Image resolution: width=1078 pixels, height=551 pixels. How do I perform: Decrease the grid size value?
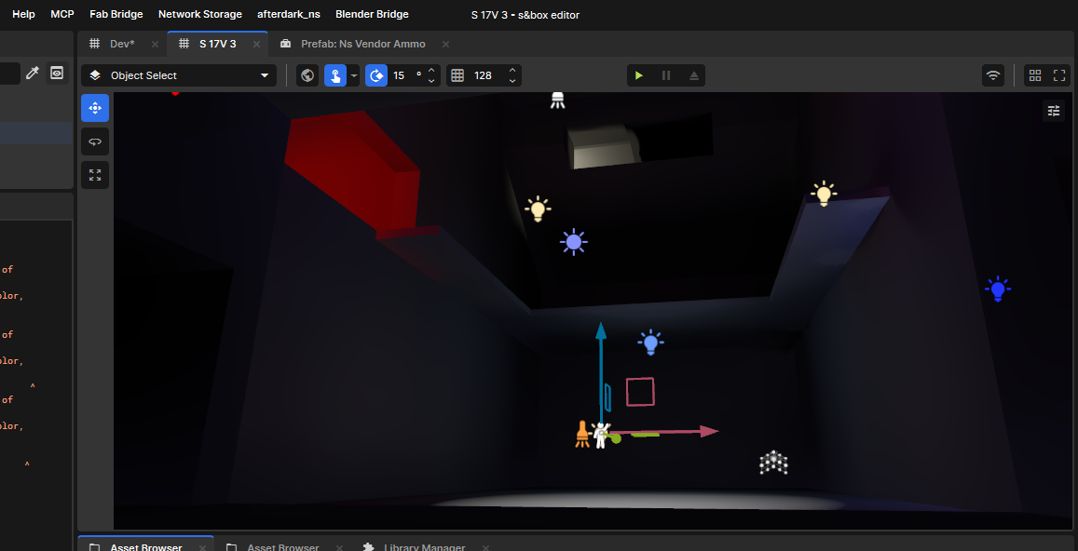pos(512,81)
